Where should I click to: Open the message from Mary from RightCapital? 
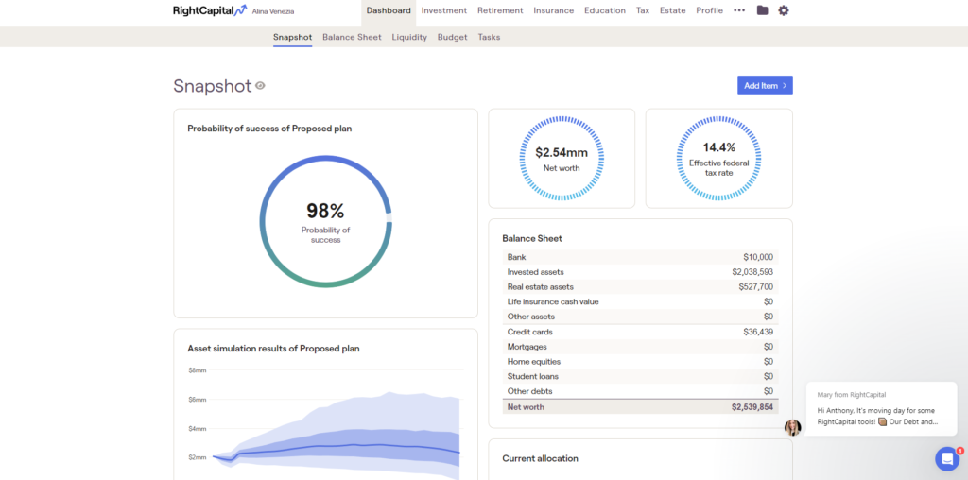click(x=879, y=408)
